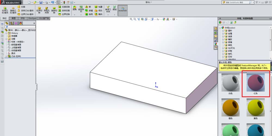Click the SolidWorks help search field

(x=237, y=2)
